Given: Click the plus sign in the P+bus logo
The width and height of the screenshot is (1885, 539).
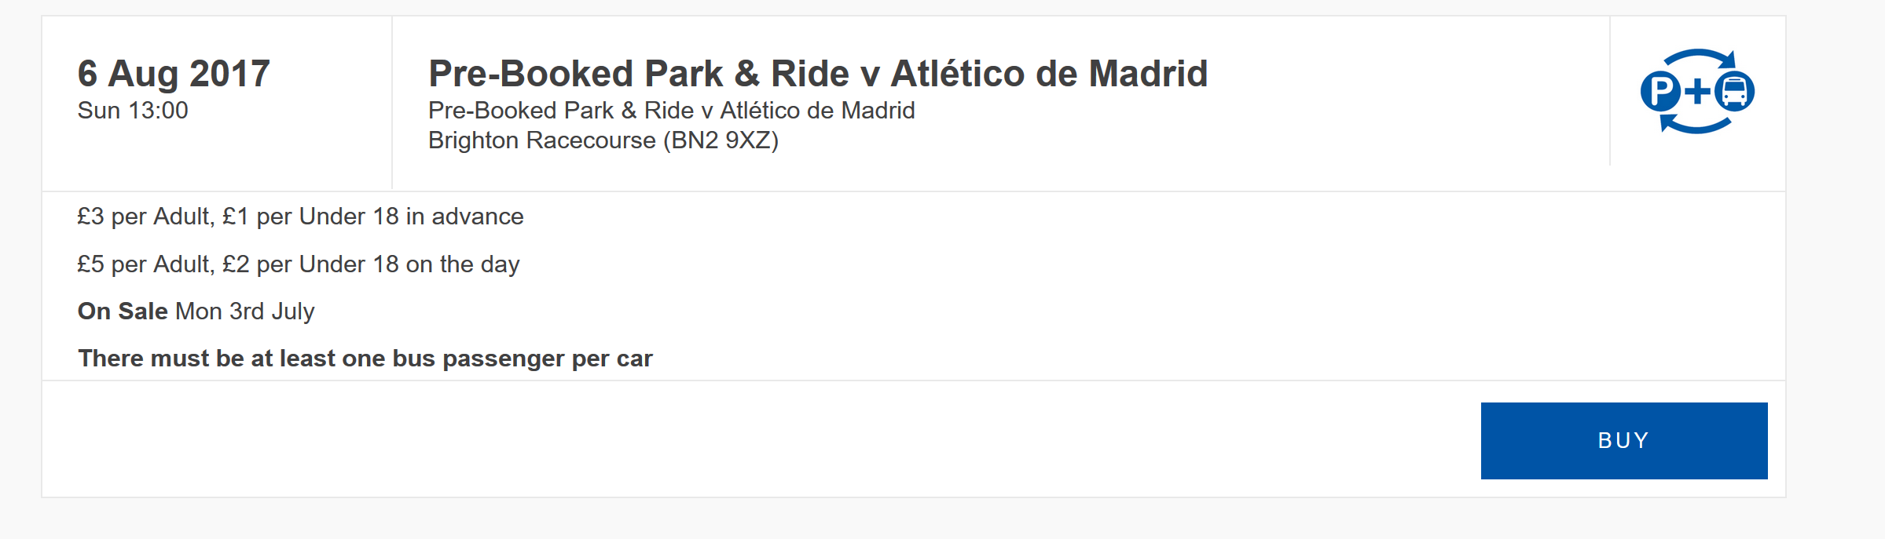Looking at the screenshot, I should click(x=1697, y=92).
